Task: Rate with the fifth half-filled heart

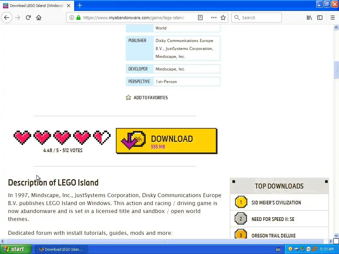Action: (102, 137)
